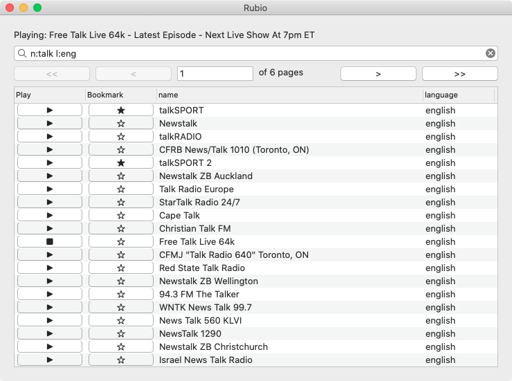Image resolution: width=512 pixels, height=381 pixels.
Task: Jump to last page button
Action: [x=459, y=74]
